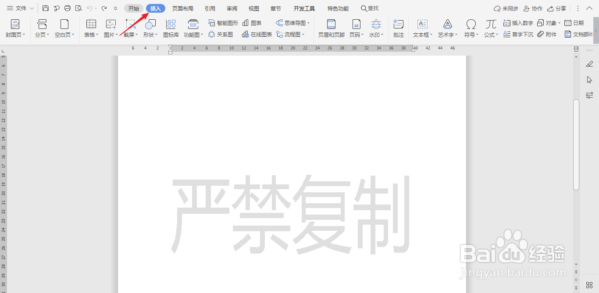Open the undo history dropdown arrow
This screenshot has height=293, width=599.
96,8
